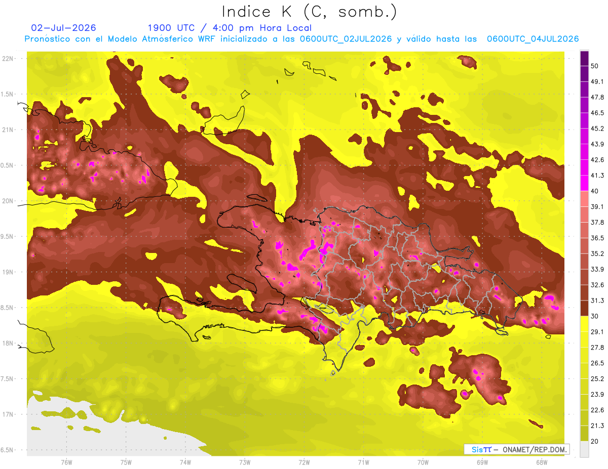Click the 69W longitude label
Image resolution: width=608 pixels, height=469 pixels.
(x=482, y=462)
